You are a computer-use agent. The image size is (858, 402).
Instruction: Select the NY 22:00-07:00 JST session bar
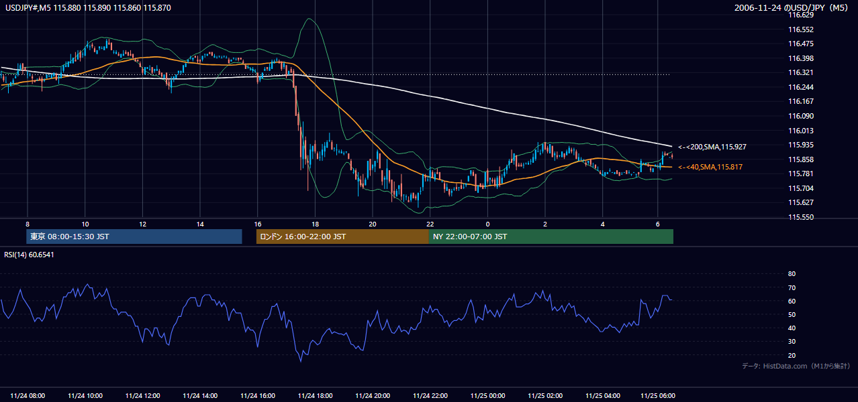click(551, 237)
